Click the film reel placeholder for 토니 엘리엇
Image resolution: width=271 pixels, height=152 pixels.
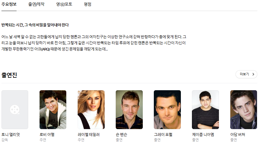(x=15, y=110)
